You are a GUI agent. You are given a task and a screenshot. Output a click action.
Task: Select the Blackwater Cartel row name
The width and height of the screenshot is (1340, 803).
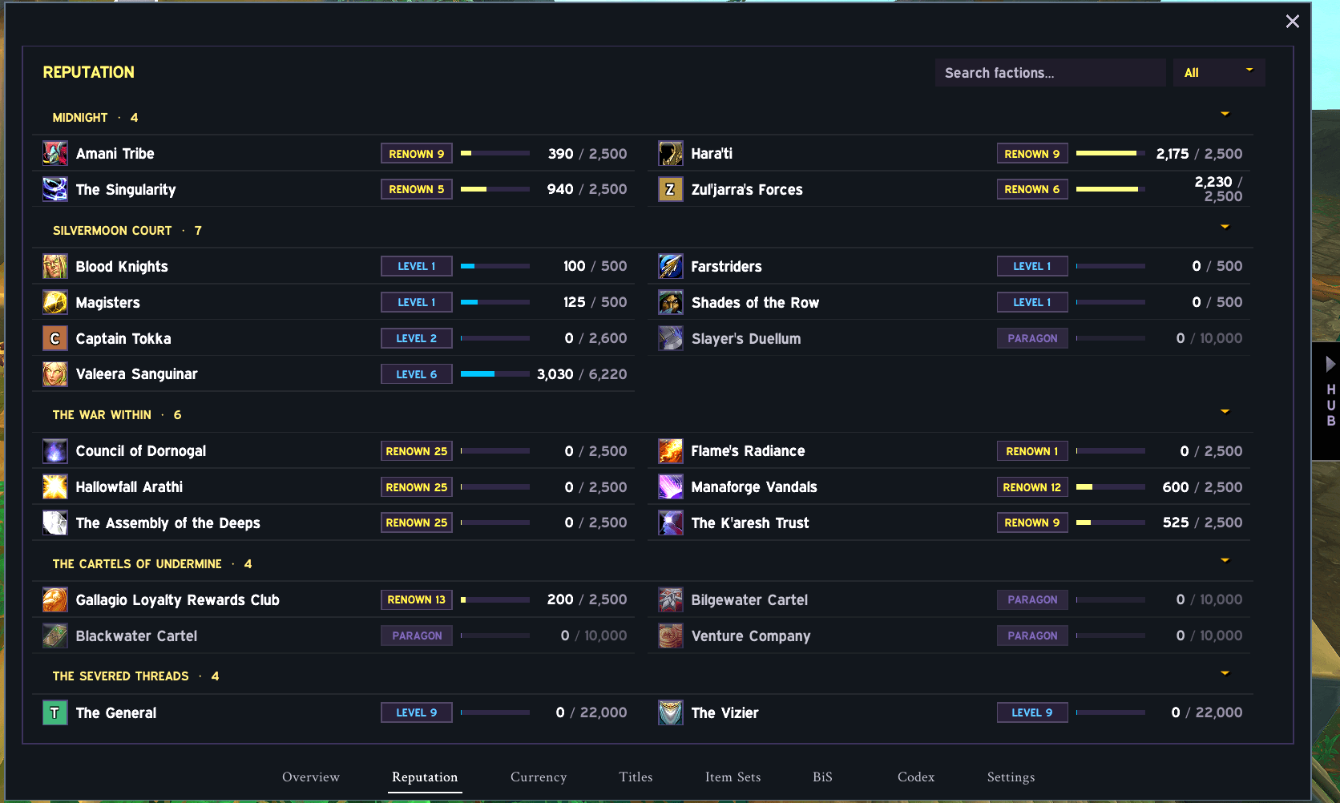136,636
